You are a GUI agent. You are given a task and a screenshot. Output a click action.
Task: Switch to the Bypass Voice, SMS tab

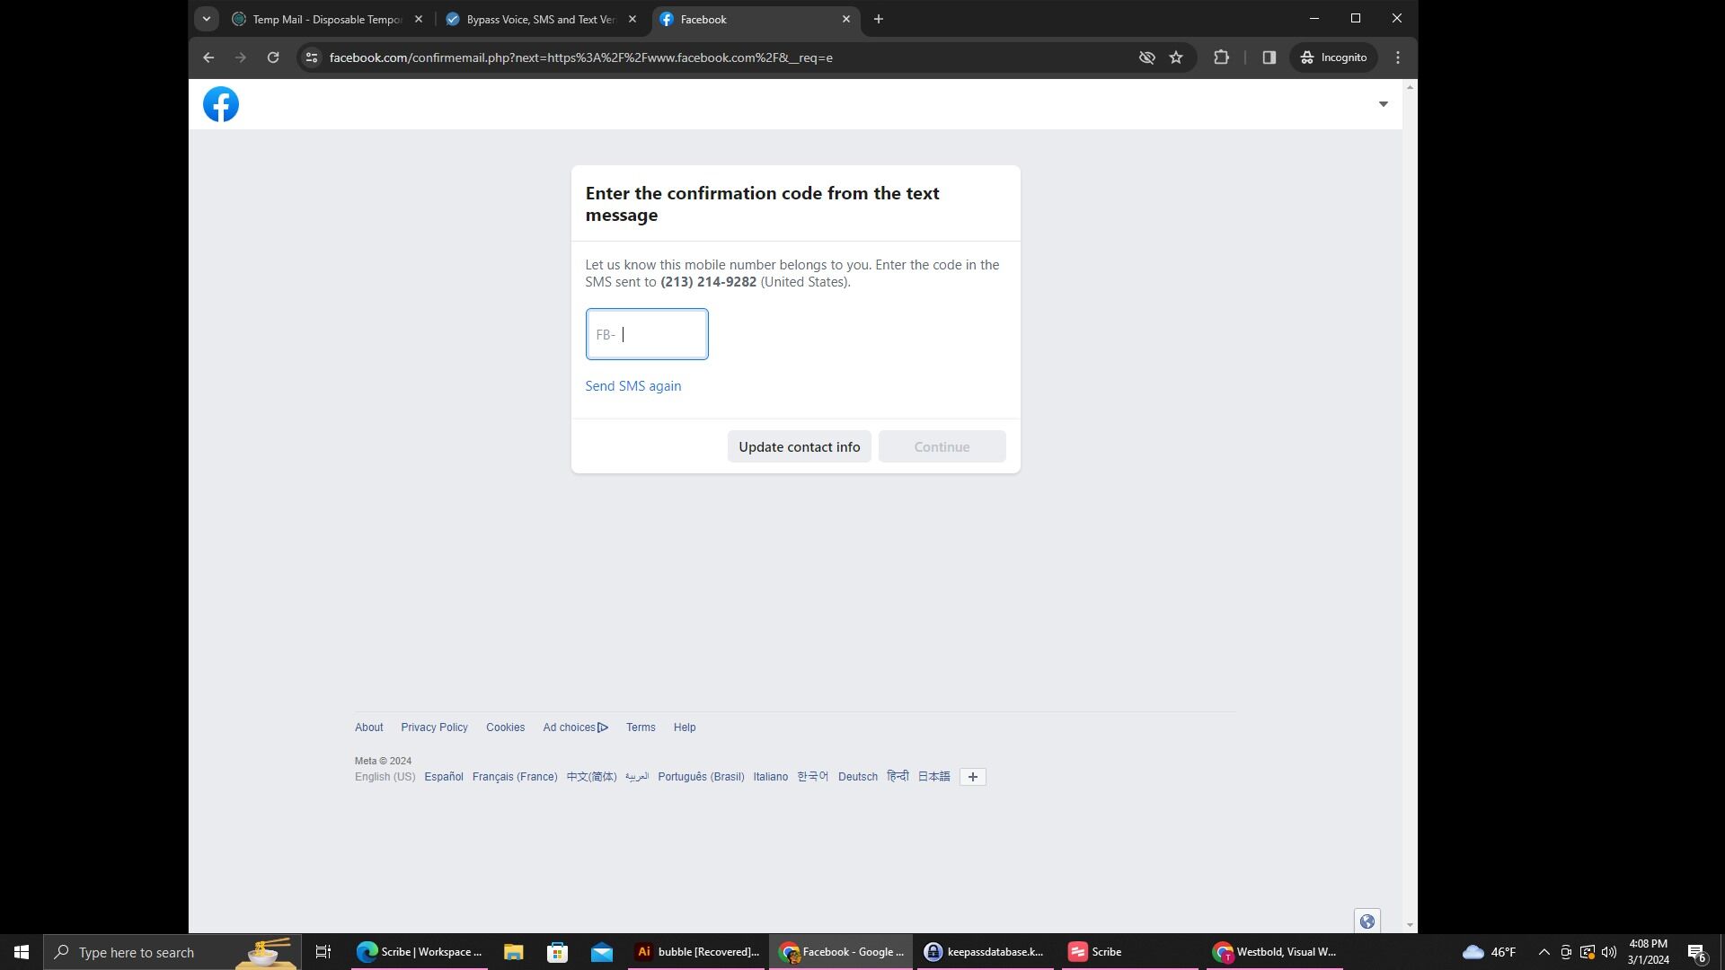tap(540, 19)
